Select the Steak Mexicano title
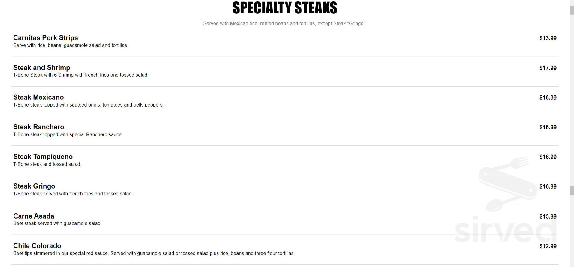Screen dimensions: 574x267 (x=38, y=97)
